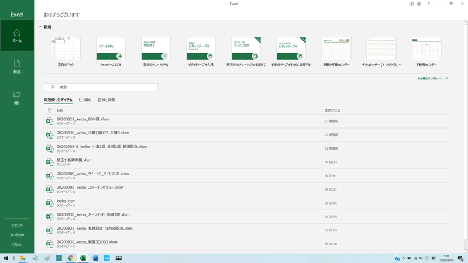Sort by the 名前 column header
Viewport: 468px width, 263px height.
tap(60, 110)
